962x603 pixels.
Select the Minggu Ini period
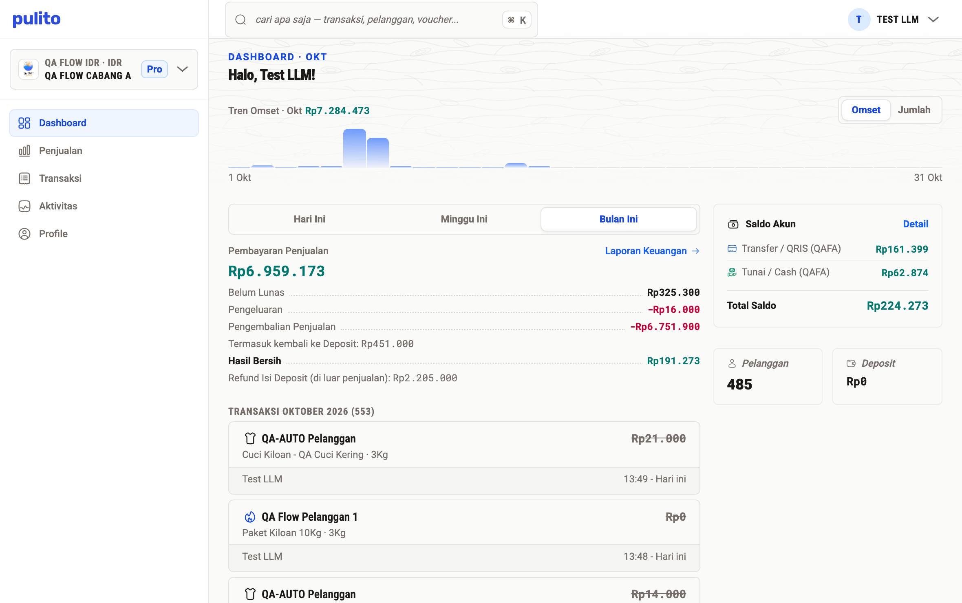click(464, 219)
